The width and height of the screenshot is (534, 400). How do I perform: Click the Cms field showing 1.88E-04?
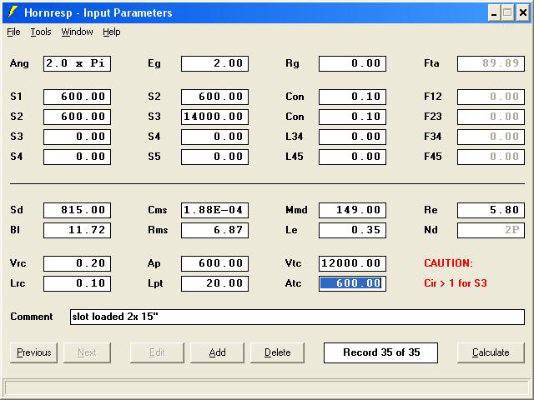click(x=215, y=210)
